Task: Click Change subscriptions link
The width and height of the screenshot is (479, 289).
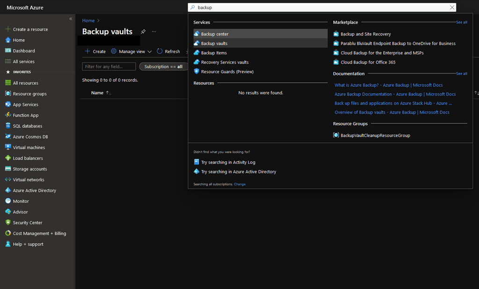Action: [240, 184]
